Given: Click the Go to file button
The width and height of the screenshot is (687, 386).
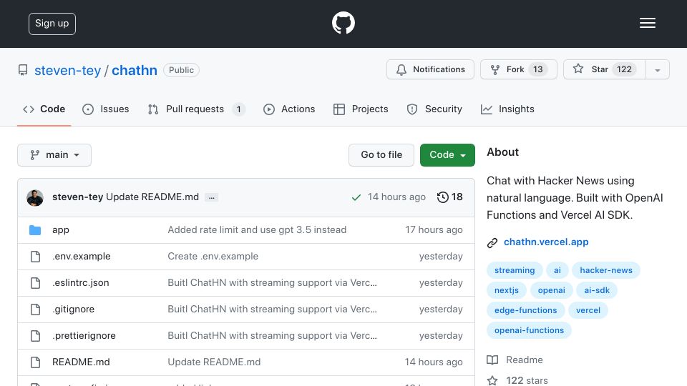Looking at the screenshot, I should click(x=381, y=155).
